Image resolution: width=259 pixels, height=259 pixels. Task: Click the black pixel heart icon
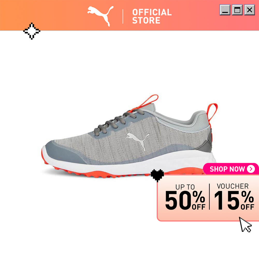pyautogui.click(x=157, y=175)
